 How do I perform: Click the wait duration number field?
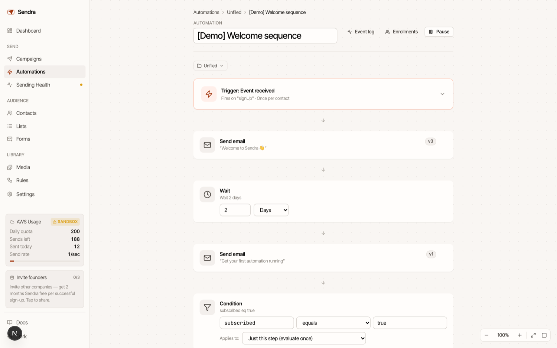tap(235, 210)
